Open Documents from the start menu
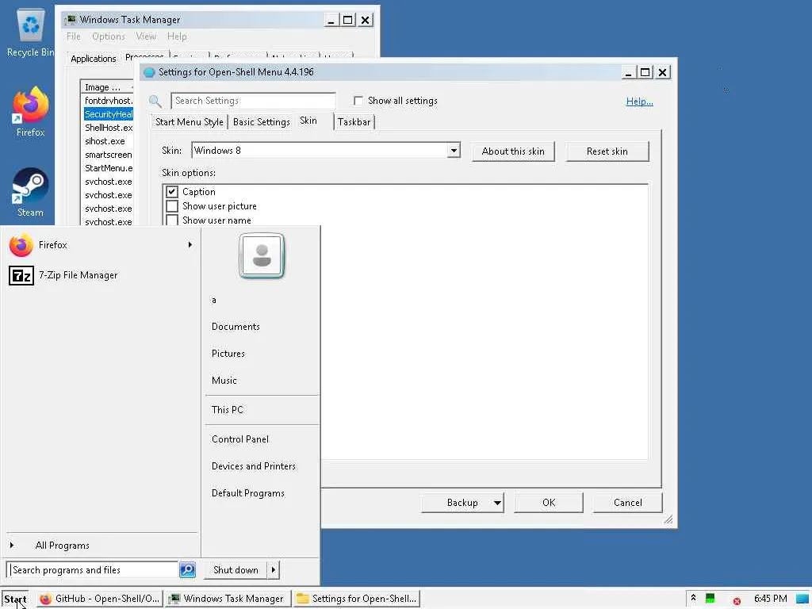The image size is (812, 609). click(x=236, y=327)
